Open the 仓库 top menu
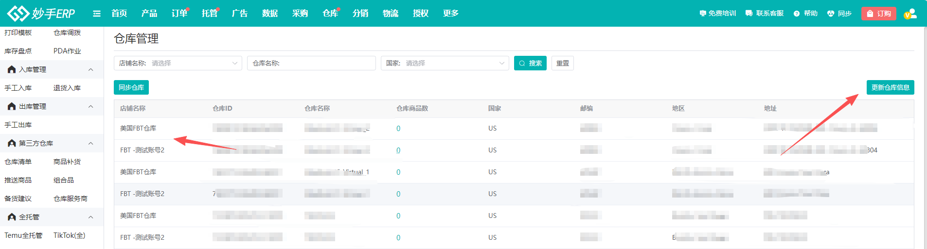The height and width of the screenshot is (249, 927). click(x=330, y=14)
